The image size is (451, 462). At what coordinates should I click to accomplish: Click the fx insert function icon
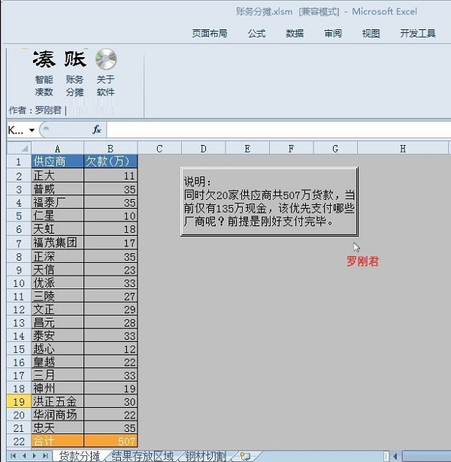[96, 130]
